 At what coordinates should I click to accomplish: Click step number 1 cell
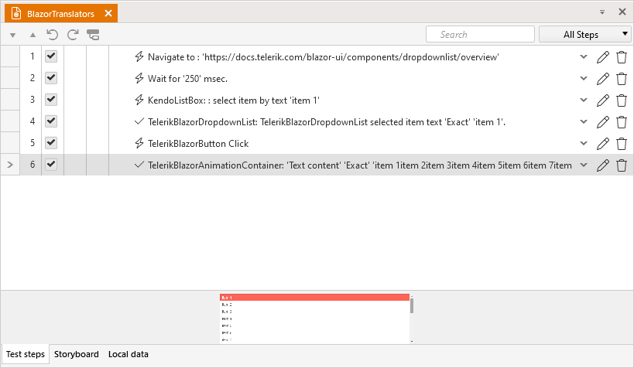[x=33, y=56]
